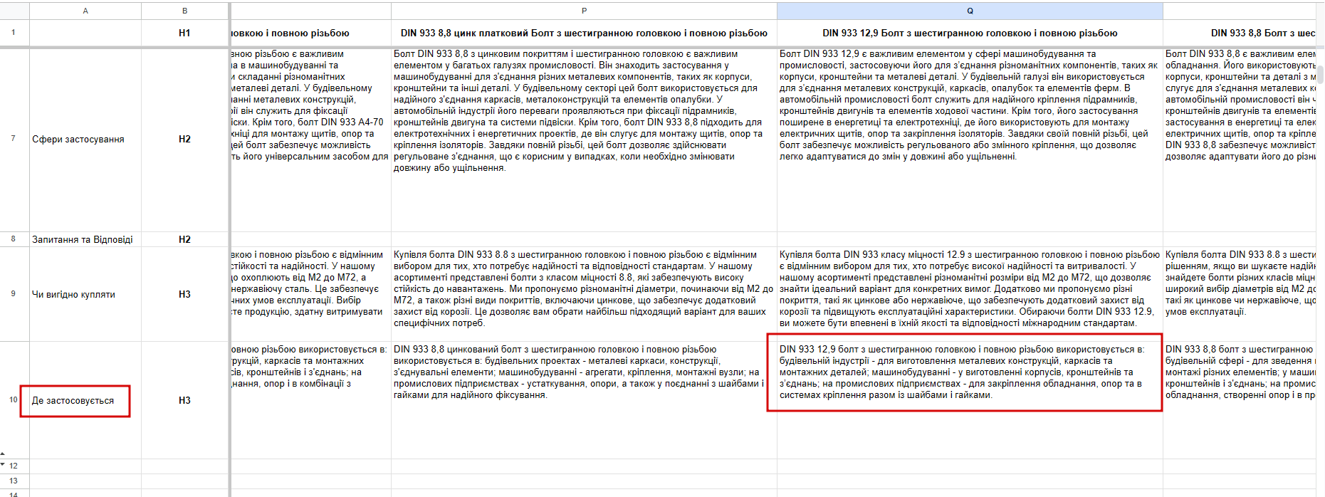Click the down arrow beside row 12

pyautogui.click(x=3, y=464)
